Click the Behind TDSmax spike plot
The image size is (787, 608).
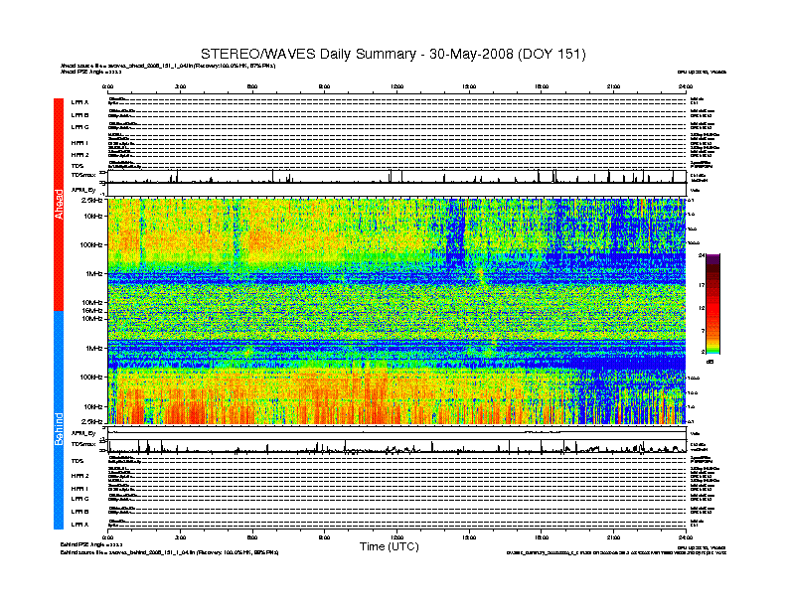point(397,446)
